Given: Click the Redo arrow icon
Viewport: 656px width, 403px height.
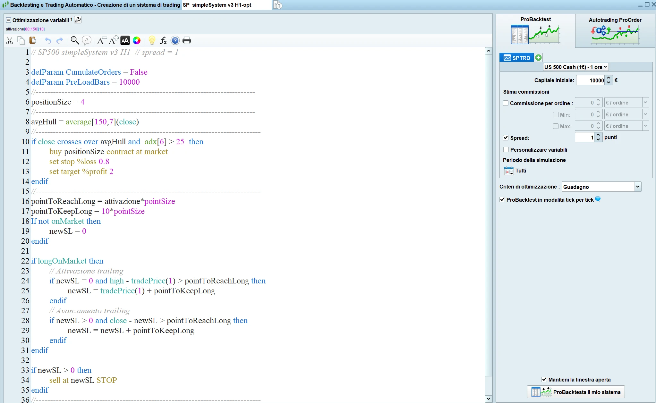Looking at the screenshot, I should [60, 40].
